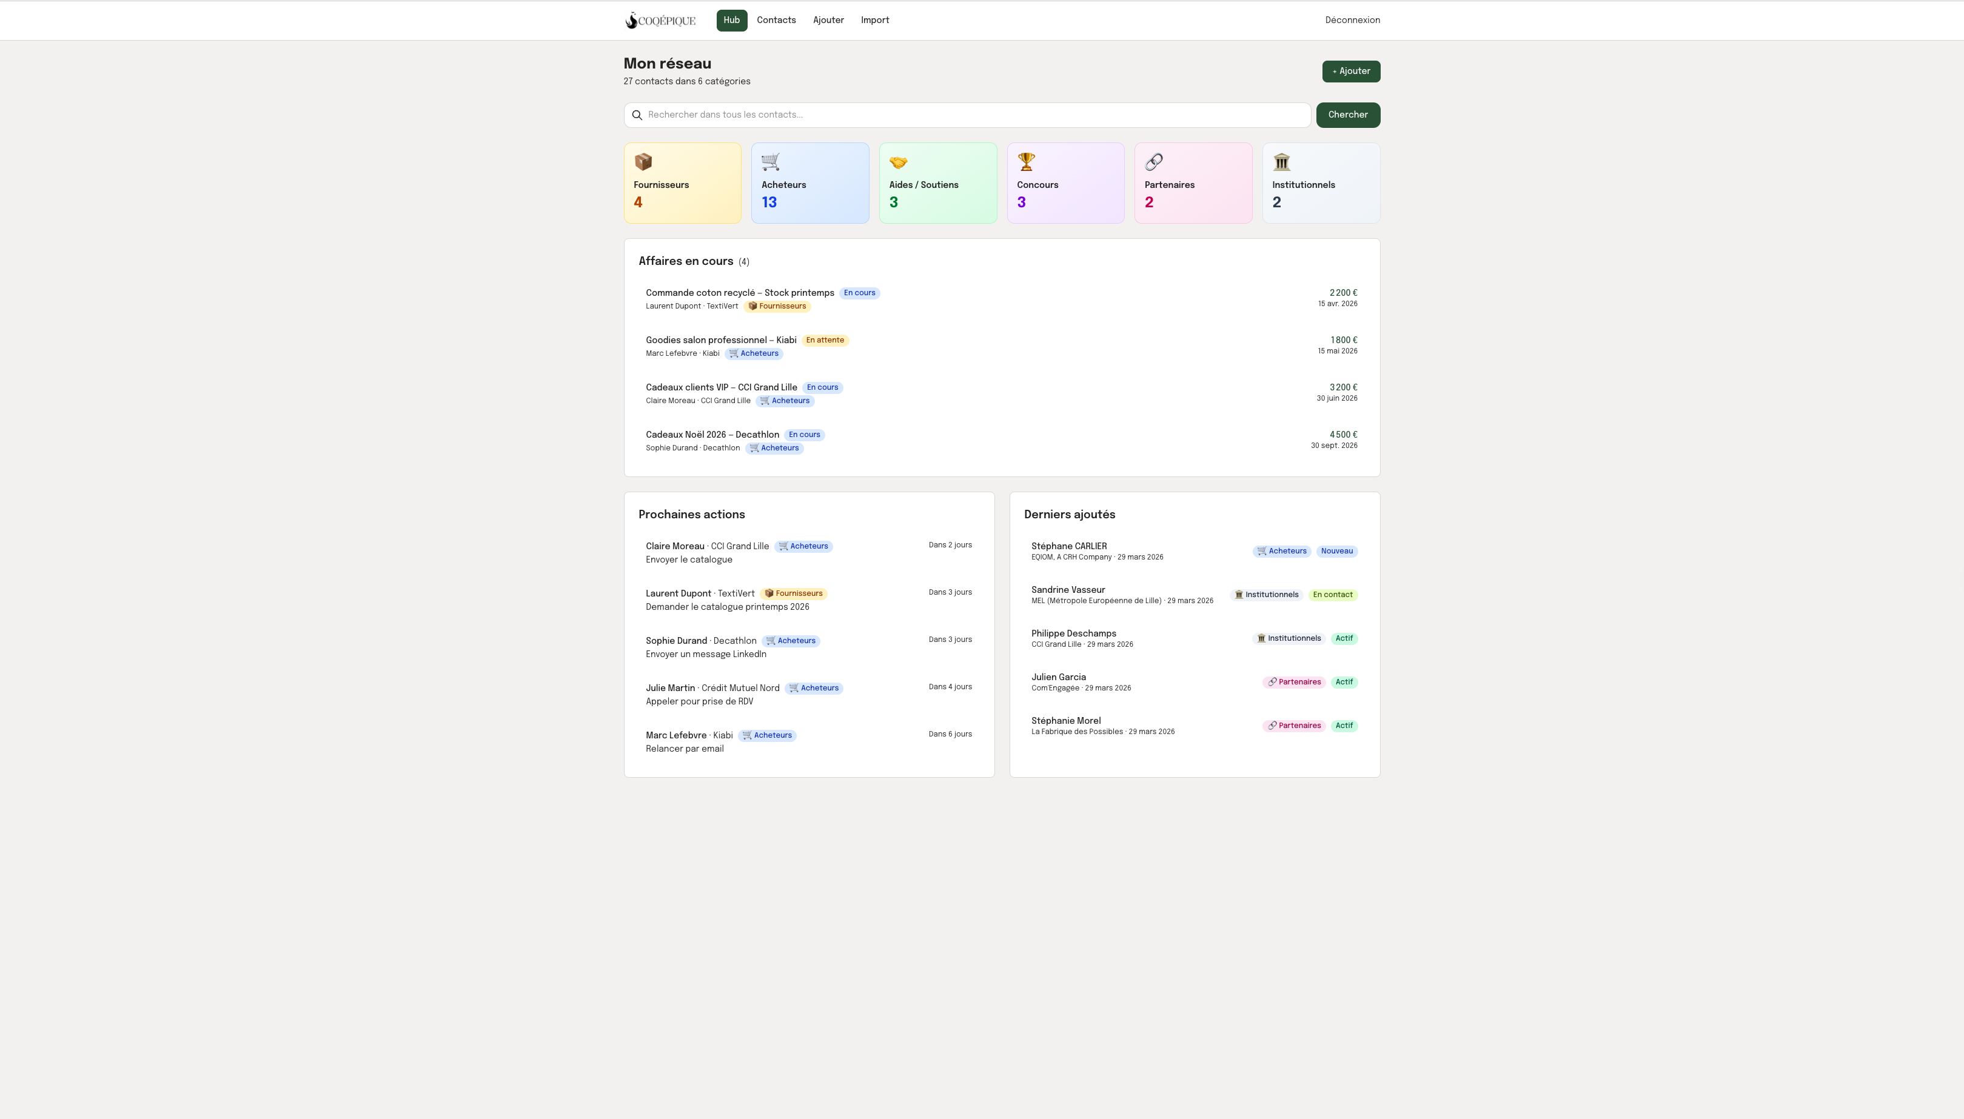This screenshot has width=1964, height=1119.
Task: Click Partenaires tag on Julien Garcia row
Action: [x=1294, y=683]
